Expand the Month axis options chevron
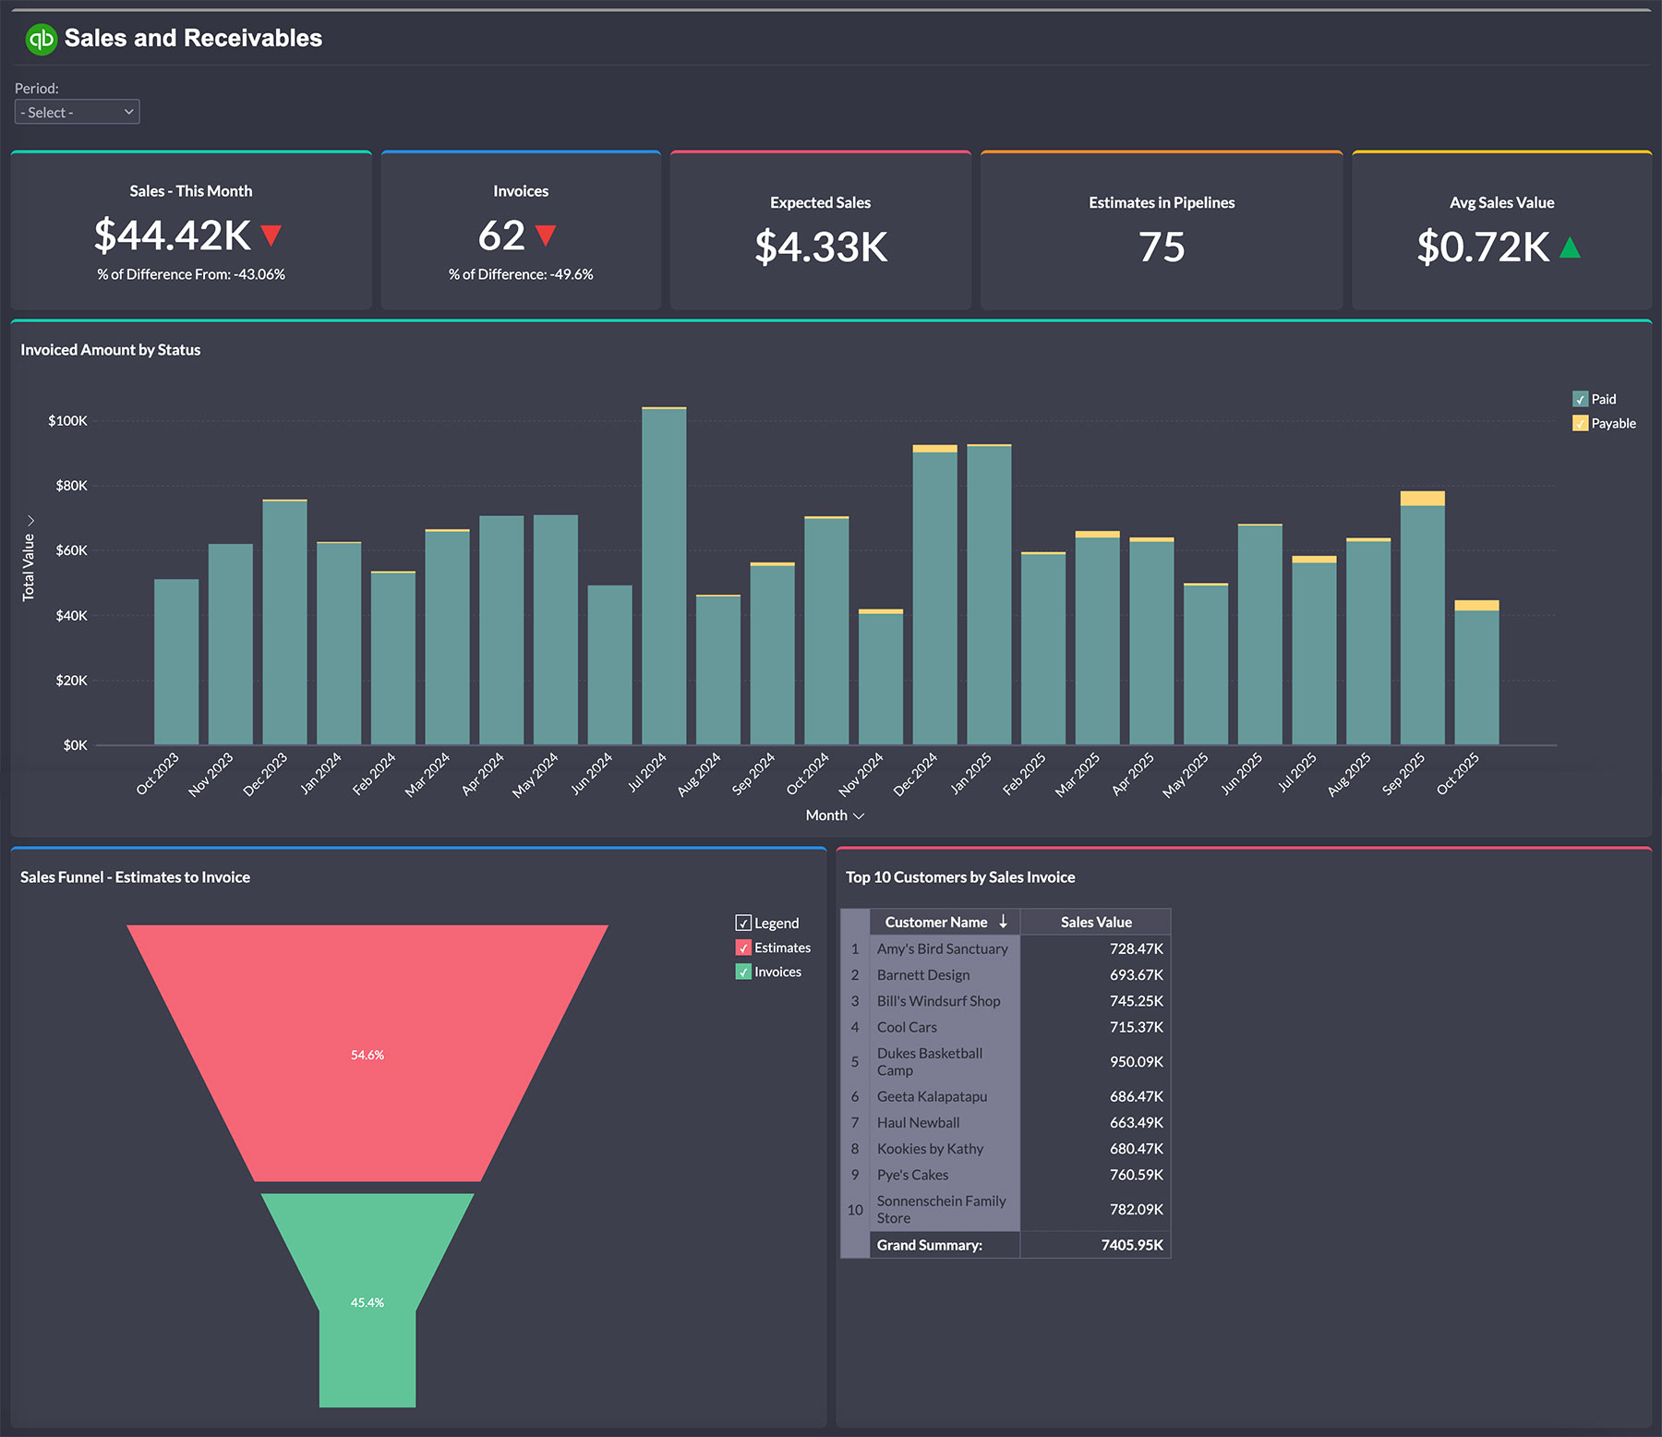1662x1437 pixels. [858, 815]
